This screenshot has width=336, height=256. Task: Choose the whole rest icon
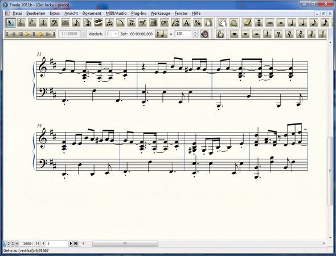coord(245,34)
